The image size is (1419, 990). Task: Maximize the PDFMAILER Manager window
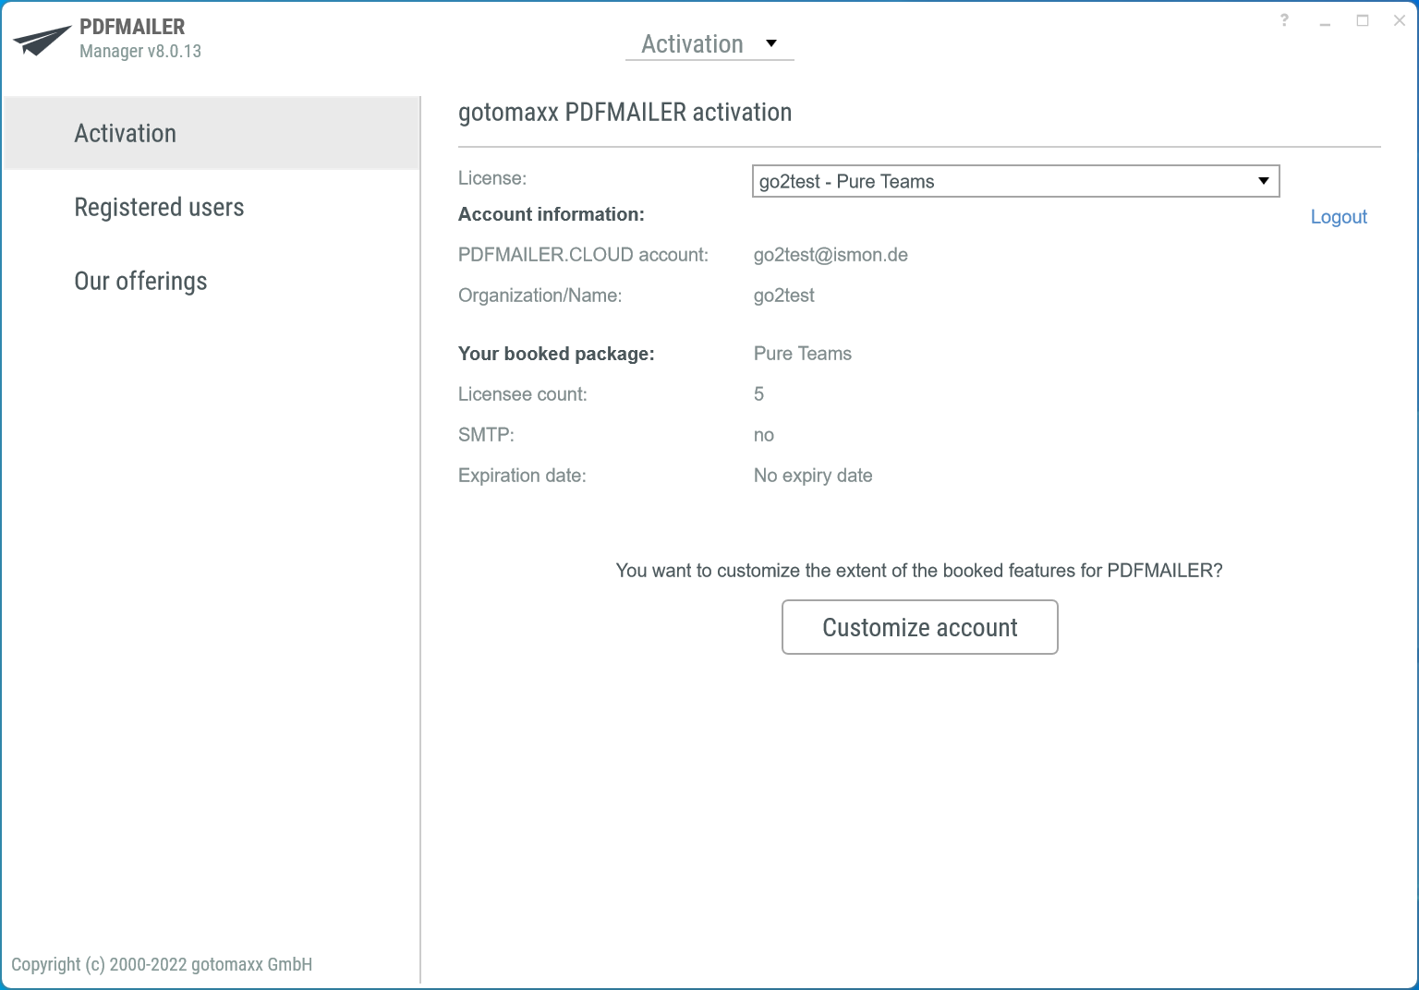(x=1363, y=20)
